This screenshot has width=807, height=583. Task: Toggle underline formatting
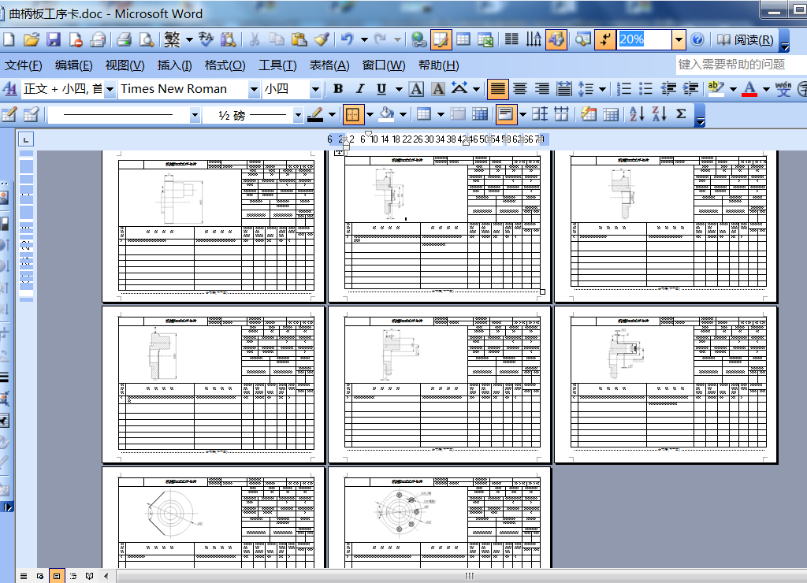click(x=381, y=89)
